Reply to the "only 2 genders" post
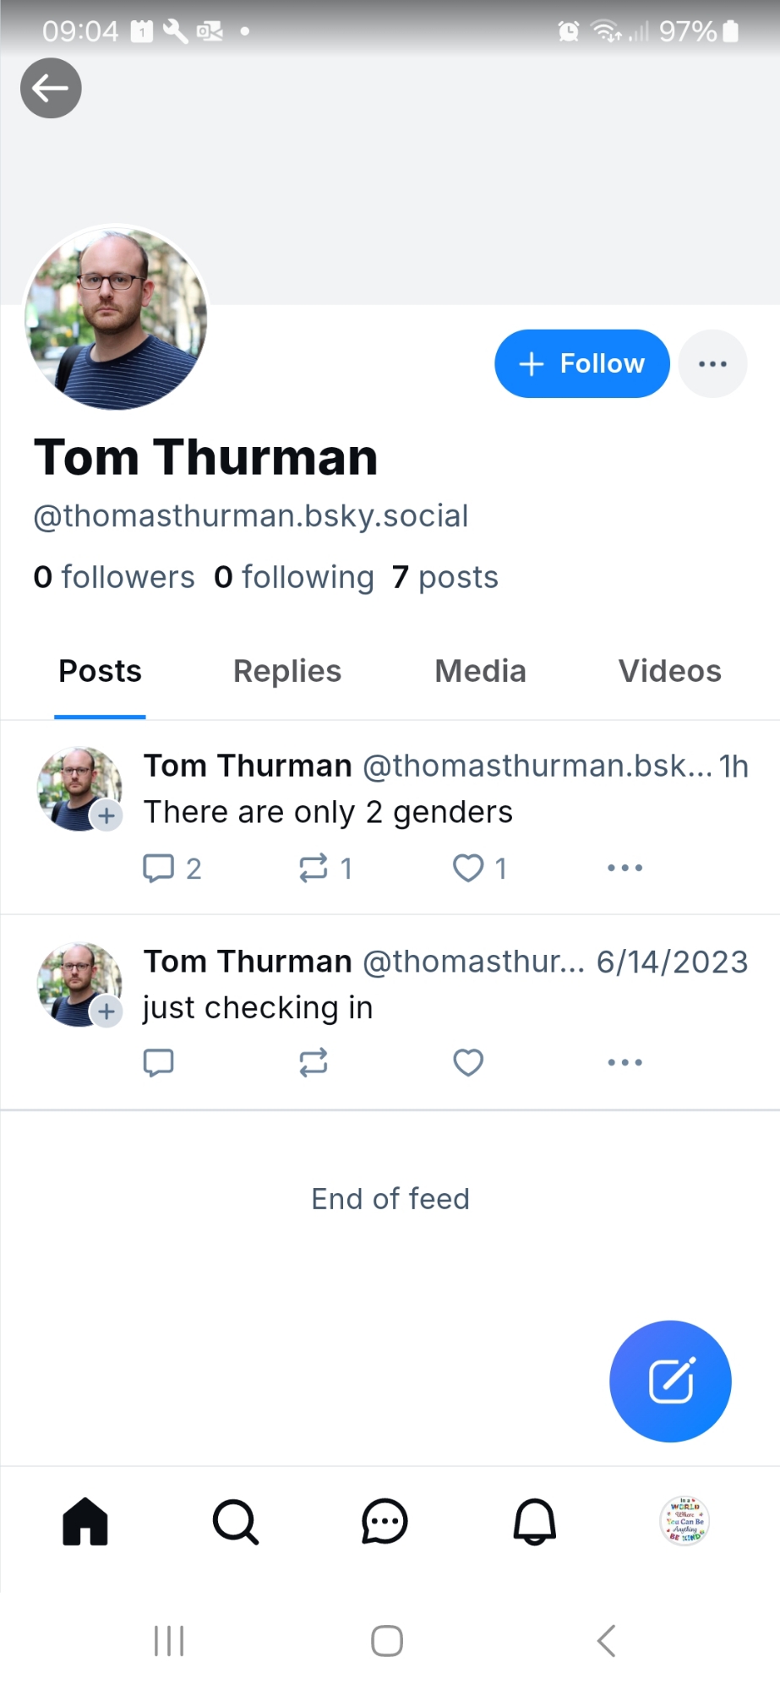The width and height of the screenshot is (780, 1690). [159, 868]
